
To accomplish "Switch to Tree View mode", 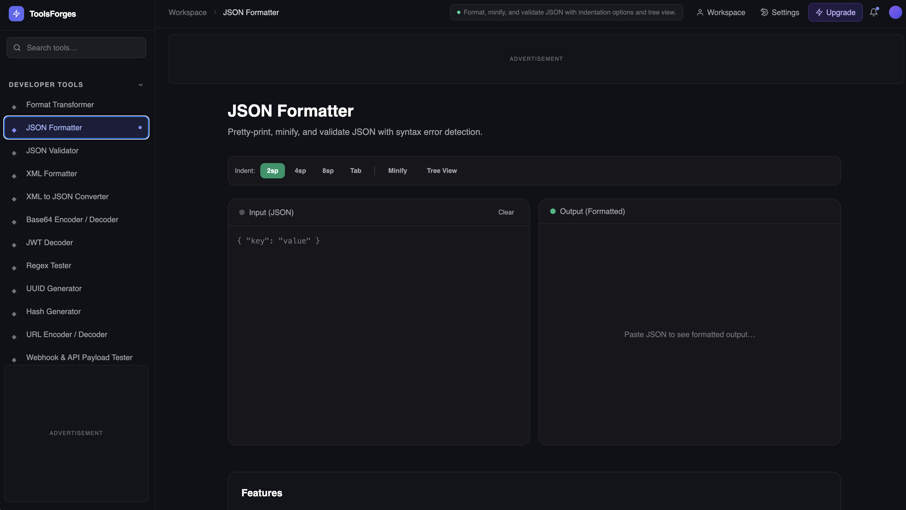I will coord(442,171).
